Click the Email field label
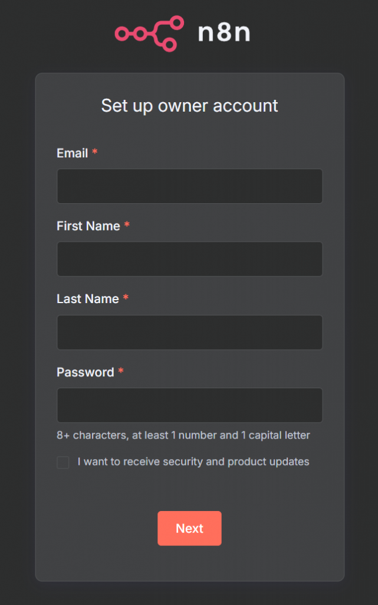 [72, 153]
